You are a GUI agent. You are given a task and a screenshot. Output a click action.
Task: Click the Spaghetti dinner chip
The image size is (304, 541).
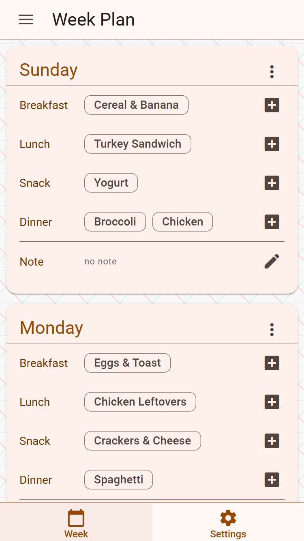(x=118, y=480)
